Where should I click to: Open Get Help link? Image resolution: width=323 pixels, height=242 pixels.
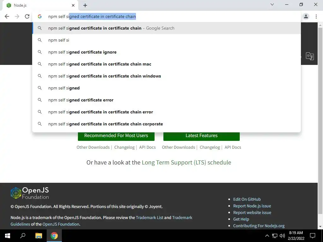241,219
